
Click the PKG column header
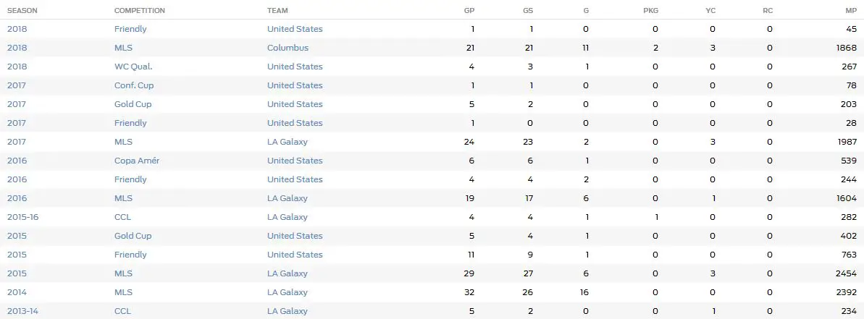coord(651,10)
